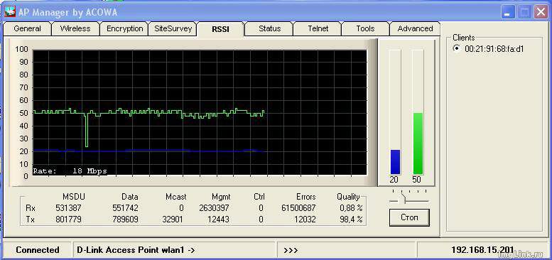Image resolution: width=552 pixels, height=260 pixels.
Task: Minimize the AP Manager window
Action: tap(507, 13)
